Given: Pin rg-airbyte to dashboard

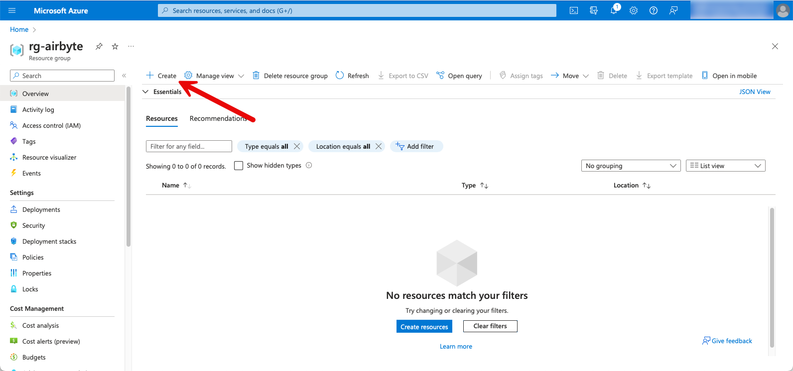Looking at the screenshot, I should click(x=99, y=46).
